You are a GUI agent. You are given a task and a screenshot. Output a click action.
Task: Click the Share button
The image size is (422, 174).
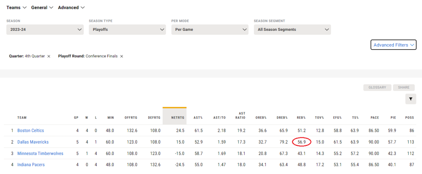[404, 87]
